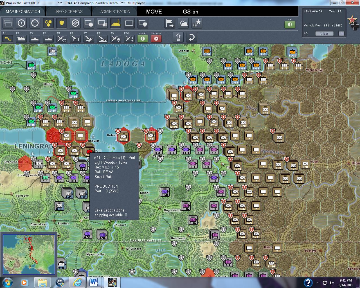This screenshot has width=360, height=288.
Task: Click the undo move arrow icon
Action: [x=192, y=37]
